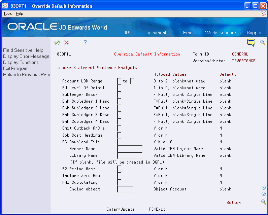Click the Account LOD Range from field

(119, 81)
